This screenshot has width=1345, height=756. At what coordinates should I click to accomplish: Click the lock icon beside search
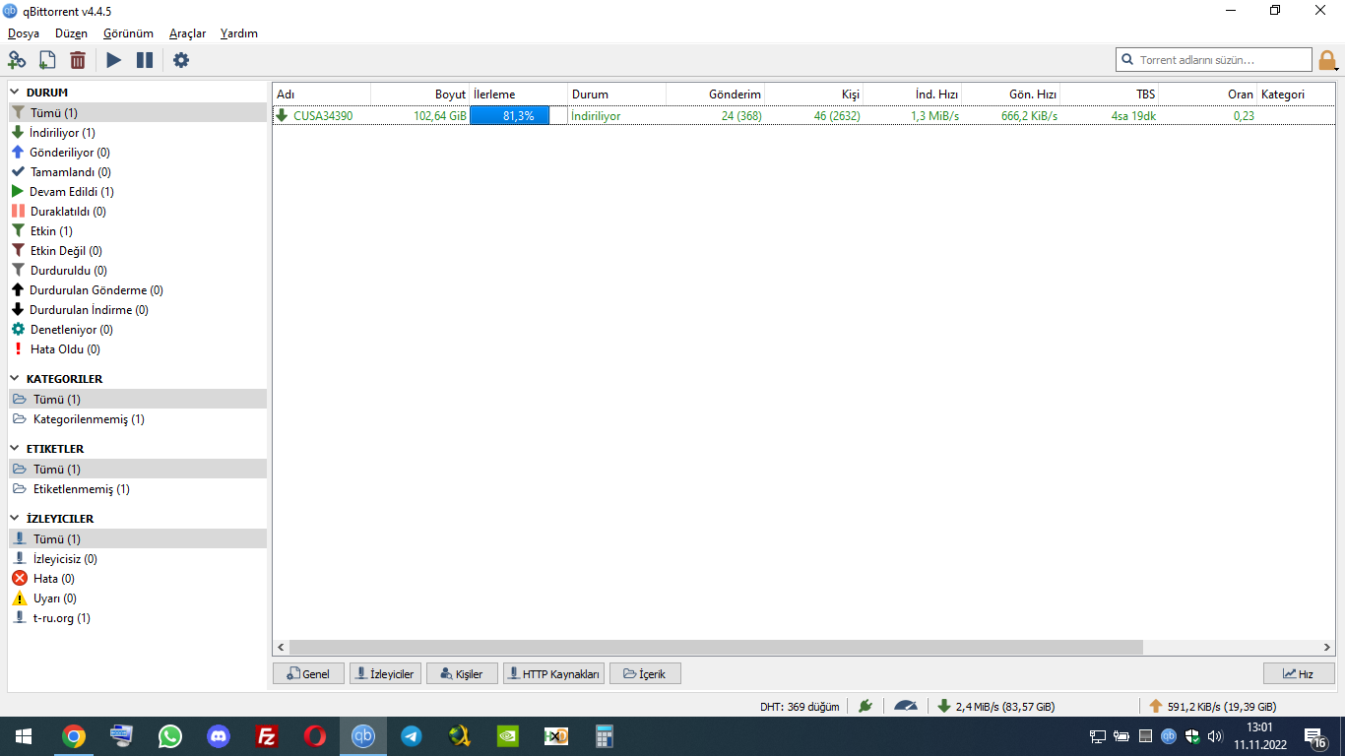pos(1328,61)
